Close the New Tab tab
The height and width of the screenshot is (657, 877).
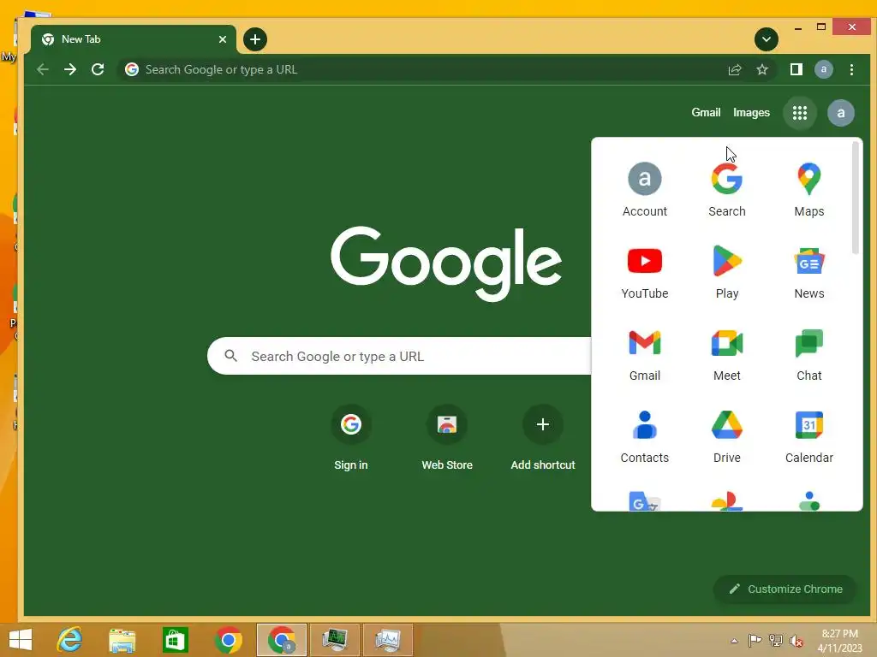(x=223, y=39)
